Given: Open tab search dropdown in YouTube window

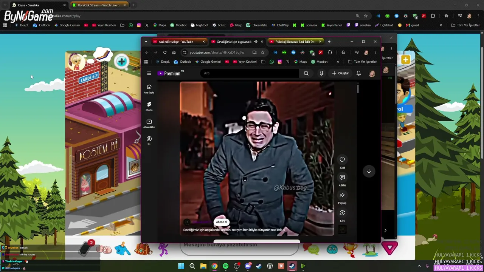Looking at the screenshot, I should (x=146, y=42).
